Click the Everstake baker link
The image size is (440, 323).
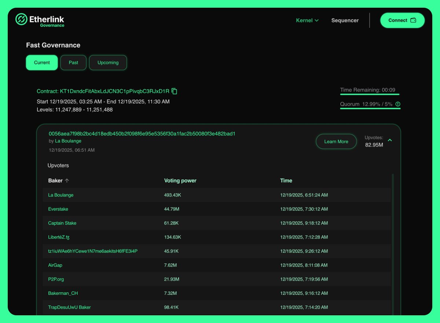click(x=58, y=209)
